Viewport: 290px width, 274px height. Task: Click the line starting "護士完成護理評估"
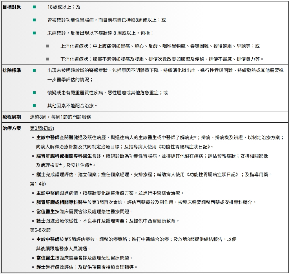pos(154,174)
